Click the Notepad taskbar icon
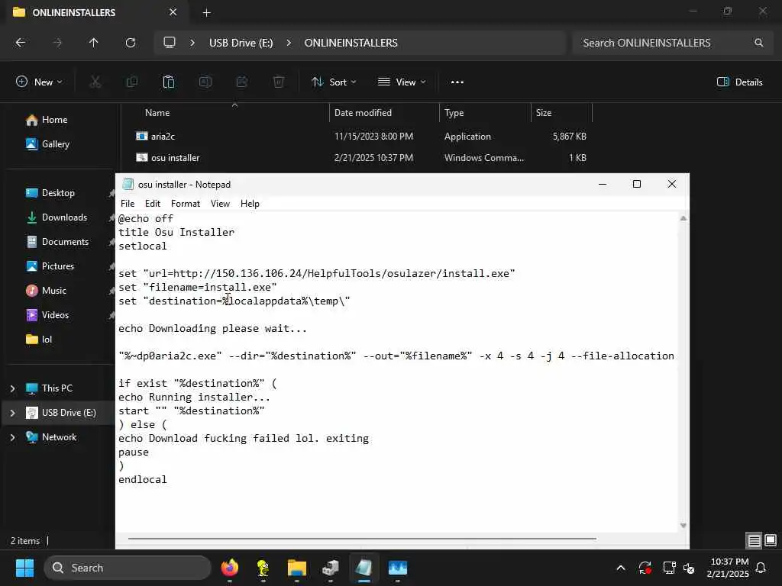This screenshot has height=586, width=782. pos(364,568)
